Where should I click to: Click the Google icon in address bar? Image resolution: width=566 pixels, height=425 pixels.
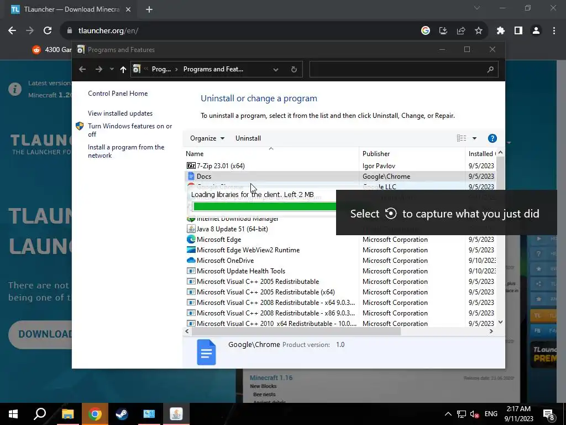tap(426, 31)
